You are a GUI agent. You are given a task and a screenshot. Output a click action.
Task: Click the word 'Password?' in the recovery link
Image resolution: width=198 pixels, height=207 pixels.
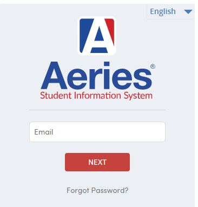pyautogui.click(x=110, y=190)
